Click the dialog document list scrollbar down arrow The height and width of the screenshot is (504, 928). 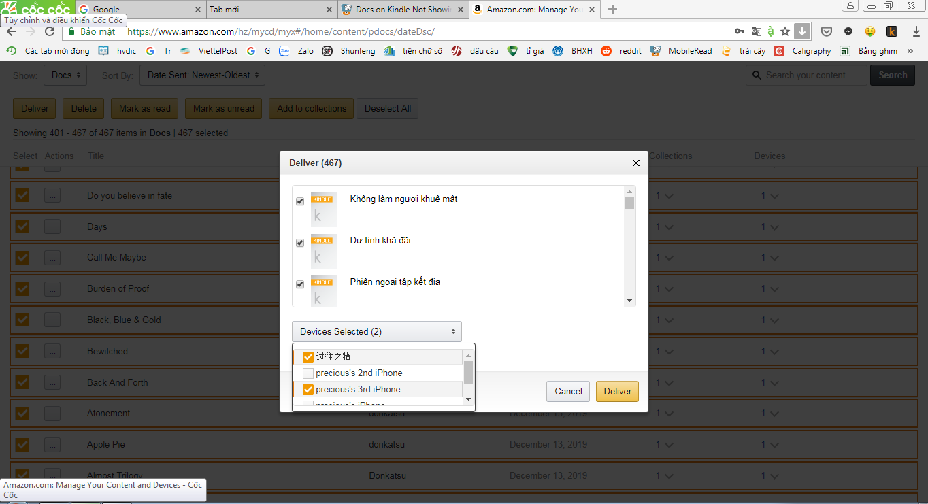click(x=629, y=301)
